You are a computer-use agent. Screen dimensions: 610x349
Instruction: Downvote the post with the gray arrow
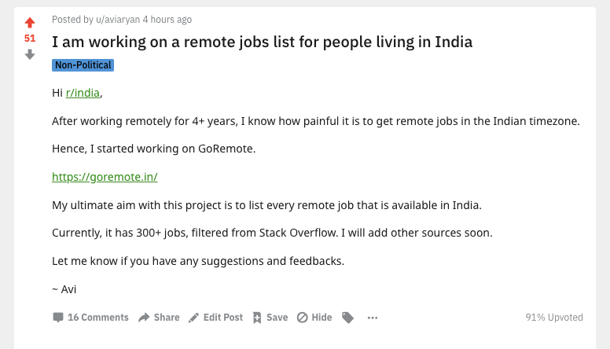pos(30,54)
